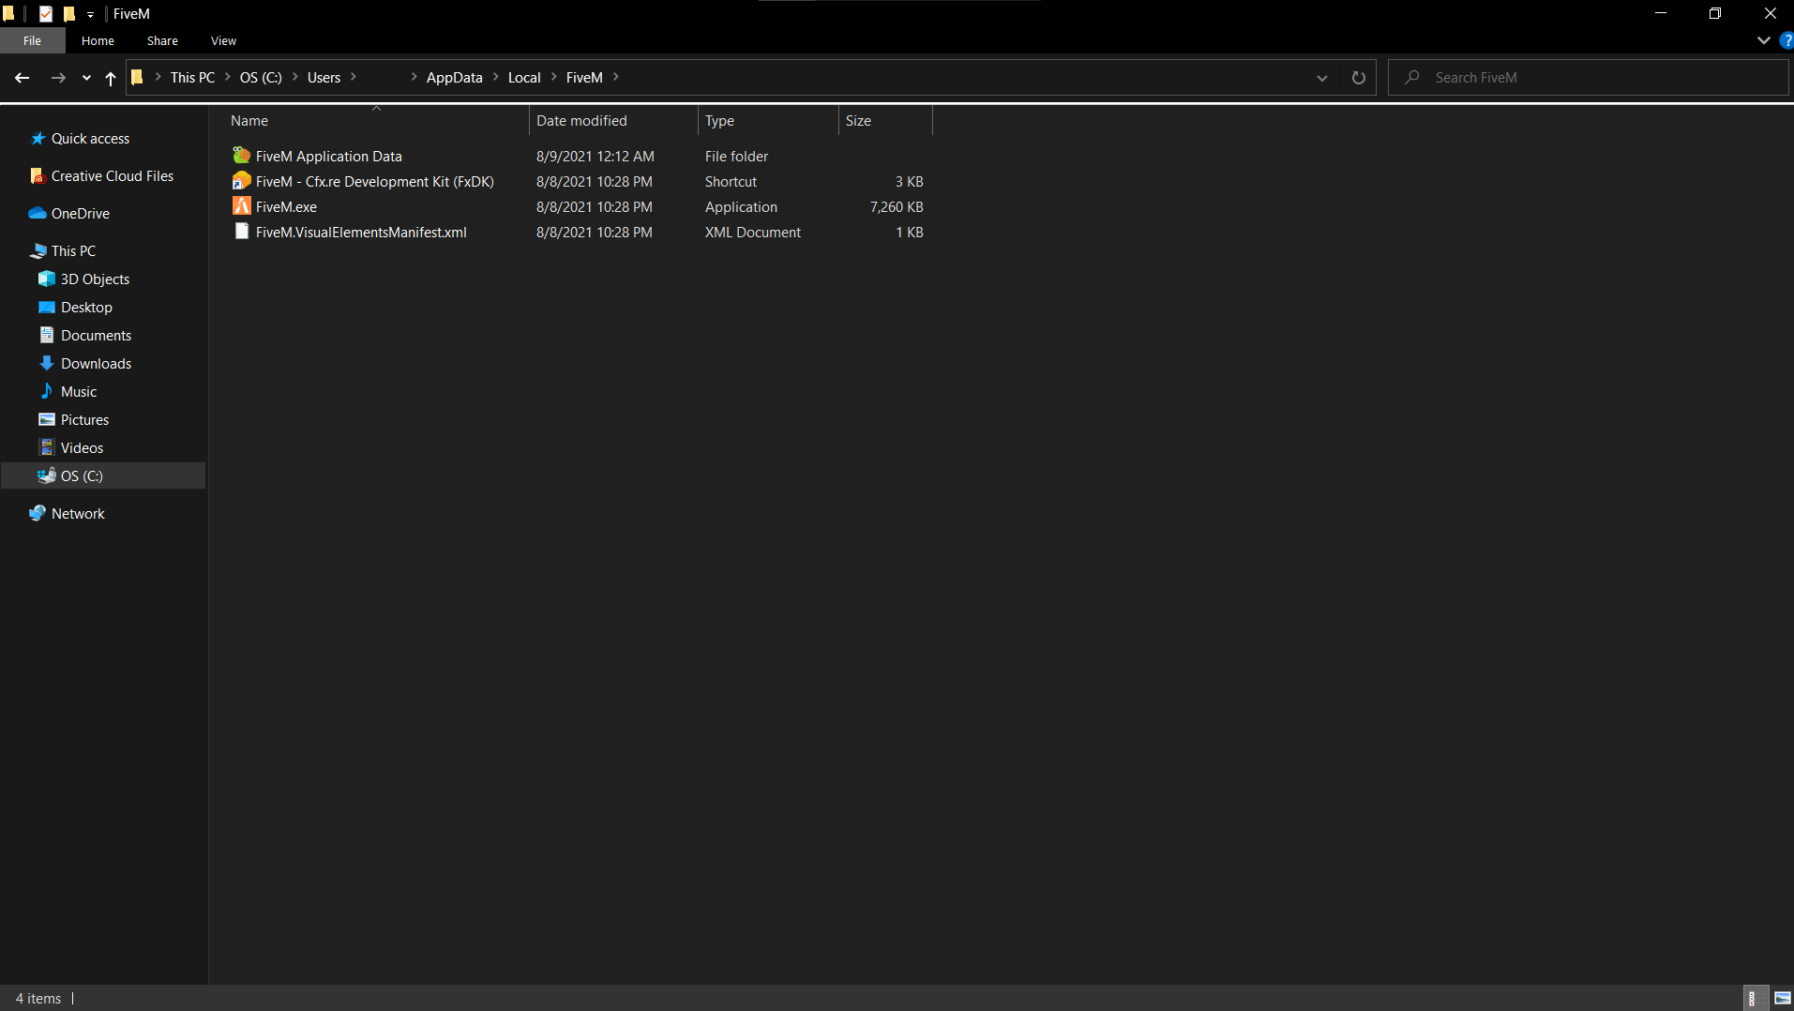Open 3D Objects in sidebar
The image size is (1794, 1011).
tap(95, 279)
